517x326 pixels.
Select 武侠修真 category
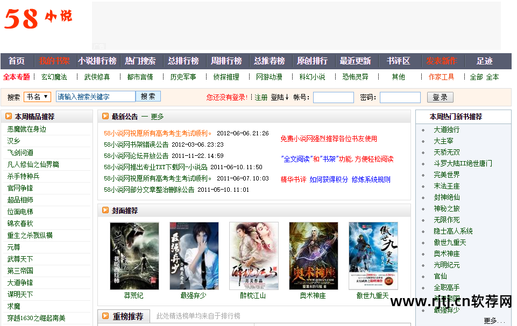point(97,77)
